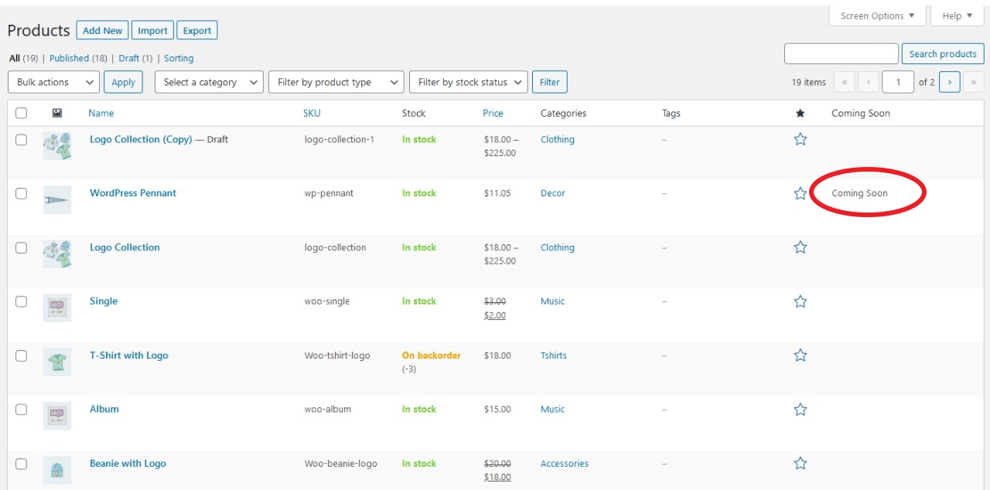Open the T-Shirt with Logo product link

coord(129,356)
